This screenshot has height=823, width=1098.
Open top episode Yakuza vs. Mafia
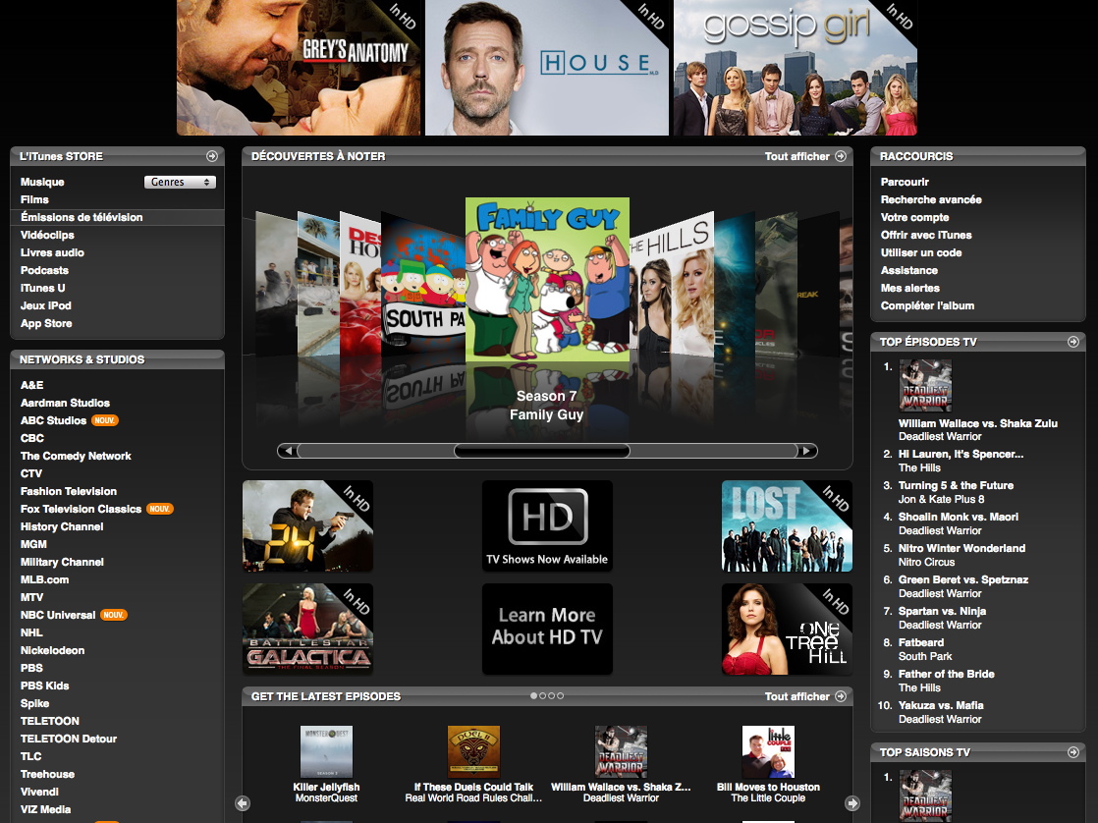pos(941,705)
